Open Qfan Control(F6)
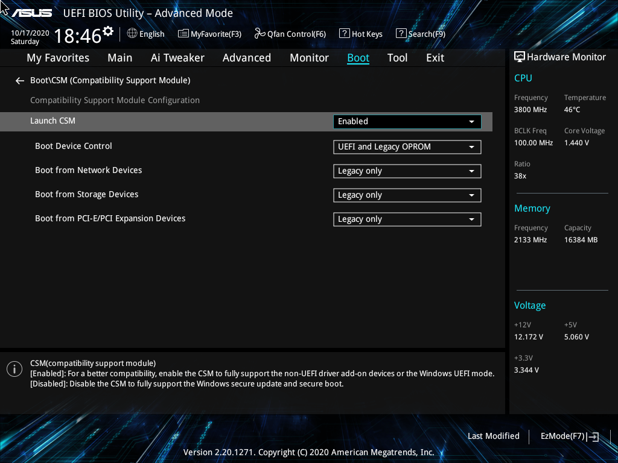 pyautogui.click(x=290, y=34)
